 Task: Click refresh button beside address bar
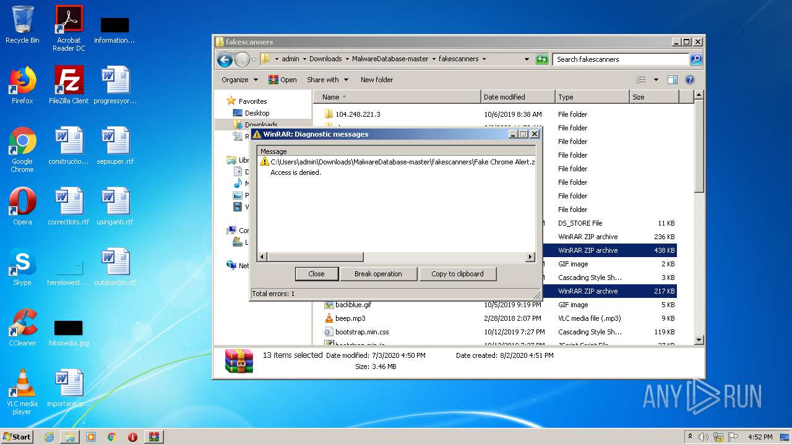click(542, 59)
